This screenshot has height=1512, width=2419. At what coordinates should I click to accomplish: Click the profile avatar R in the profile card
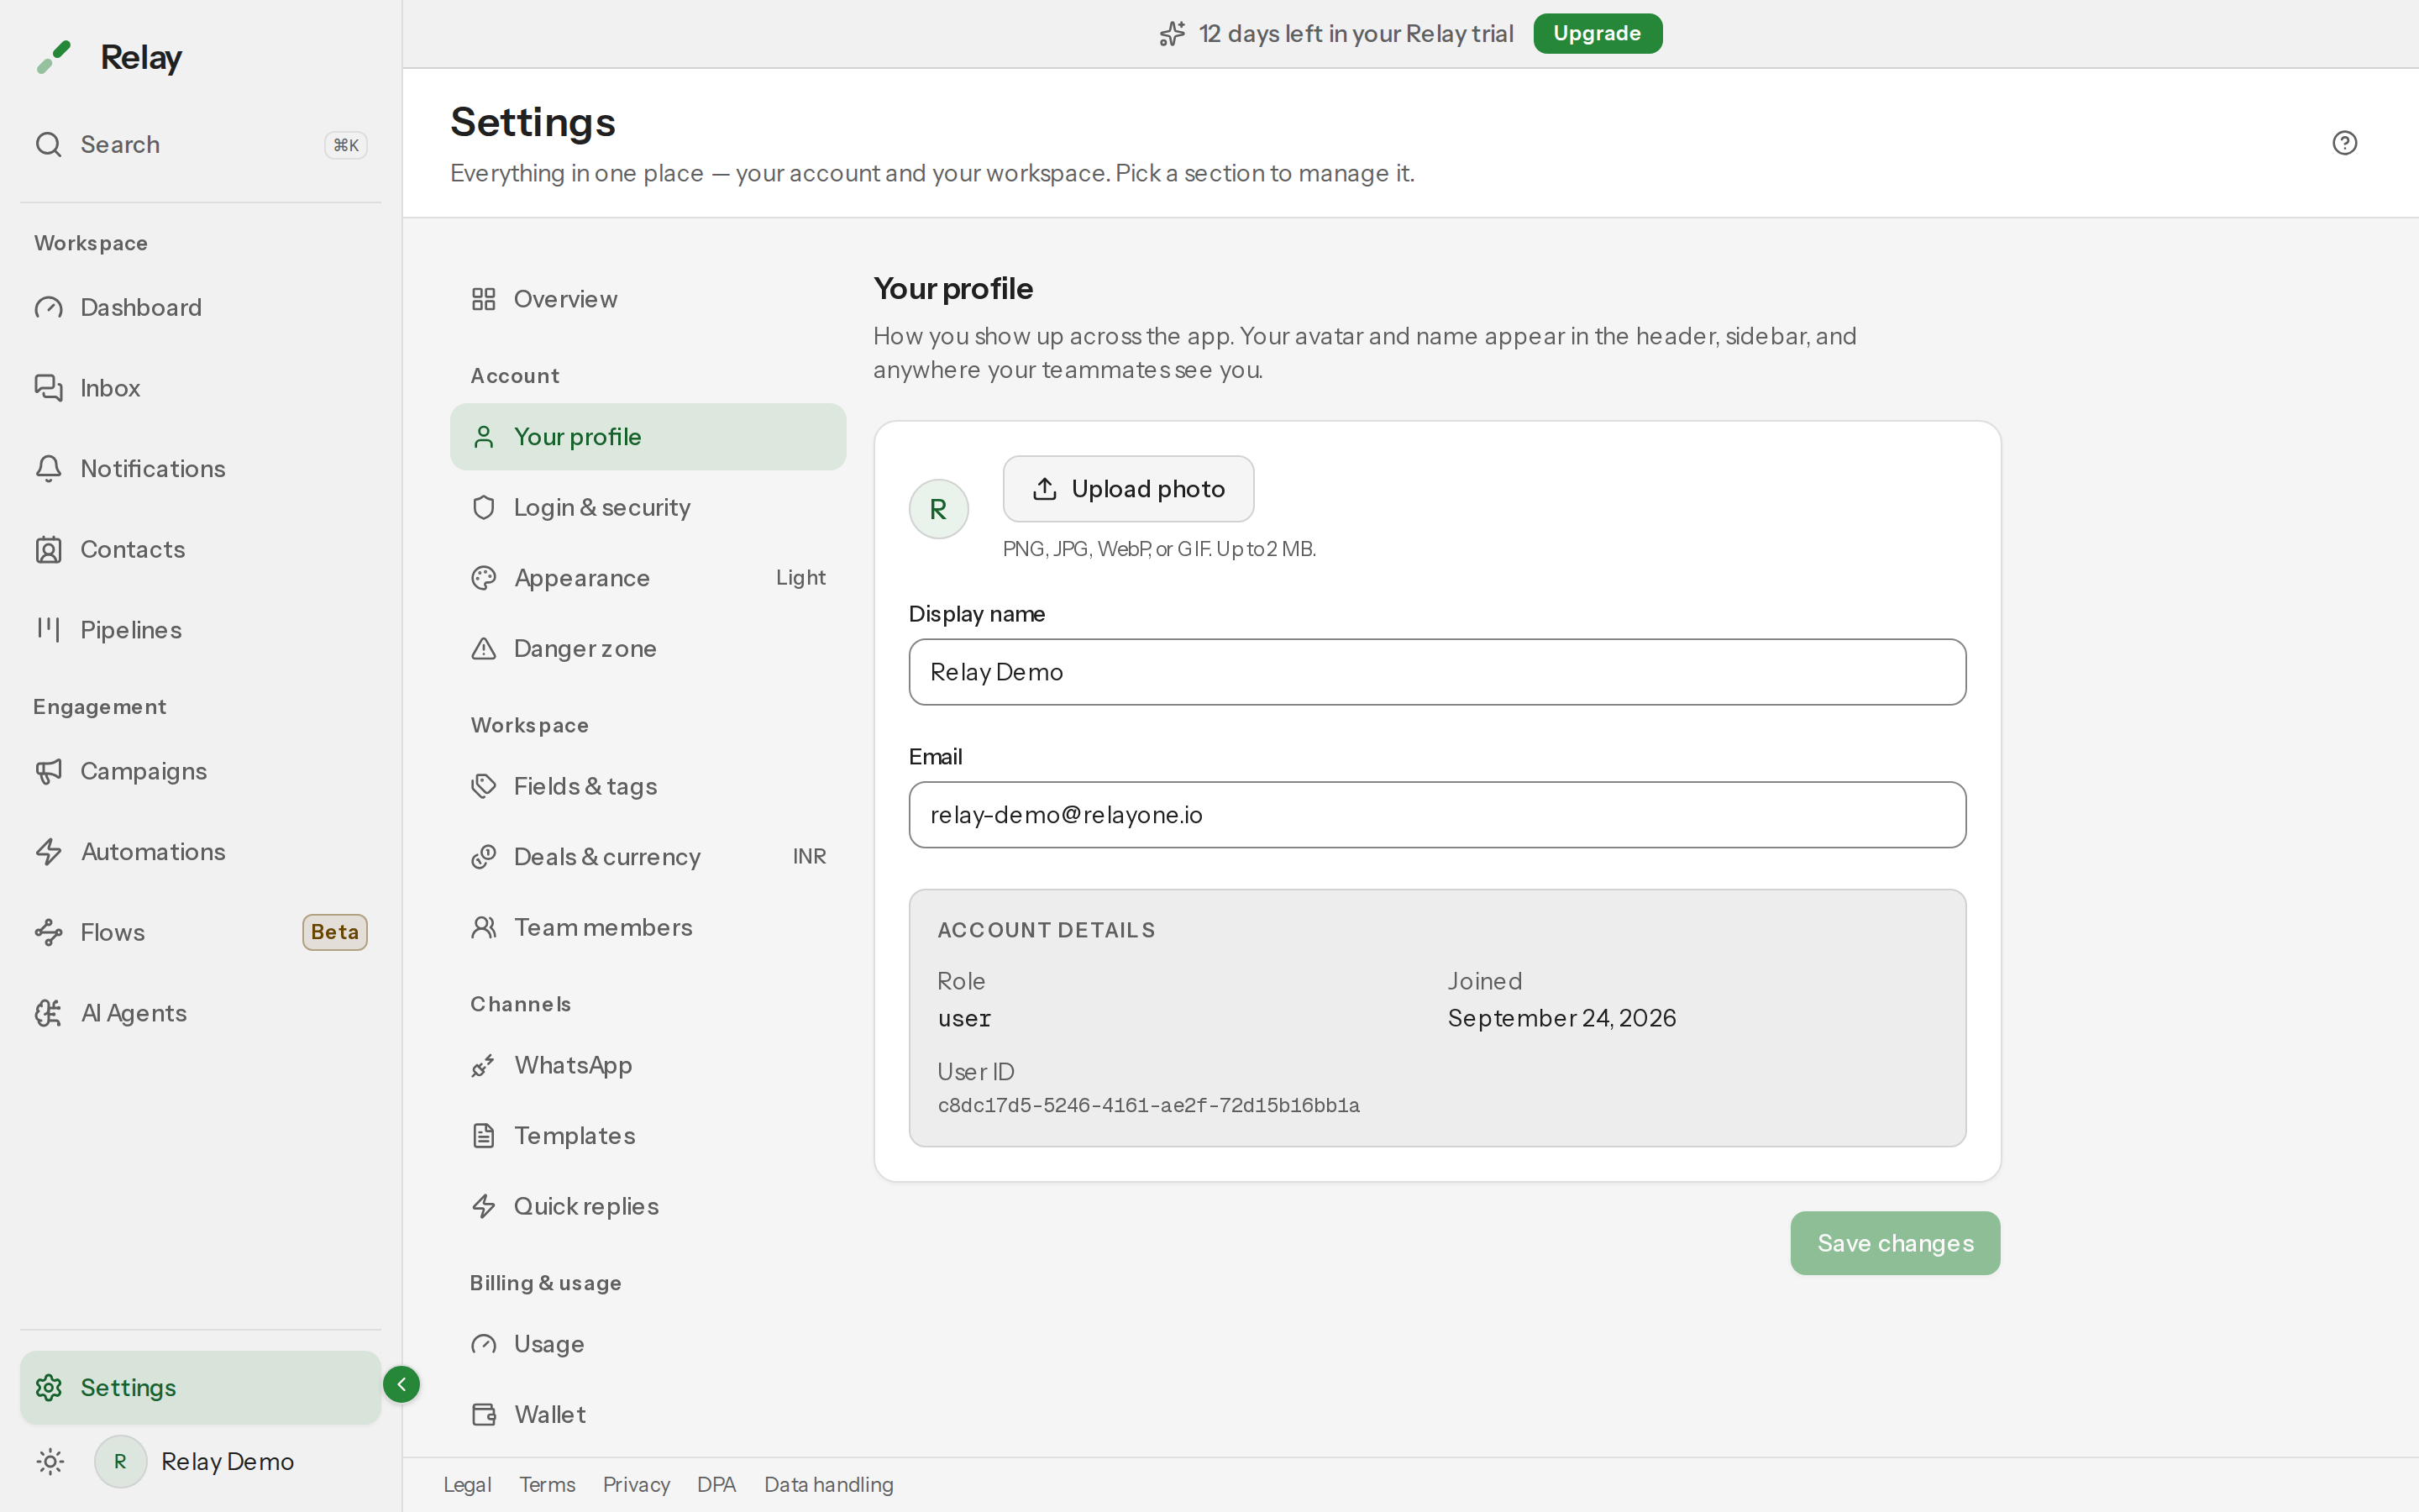937,509
